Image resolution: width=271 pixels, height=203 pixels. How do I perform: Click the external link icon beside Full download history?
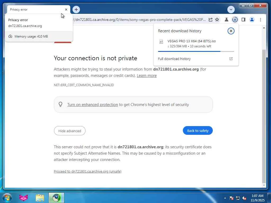tap(231, 59)
